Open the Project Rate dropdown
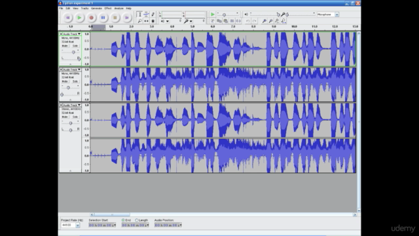 (x=77, y=226)
